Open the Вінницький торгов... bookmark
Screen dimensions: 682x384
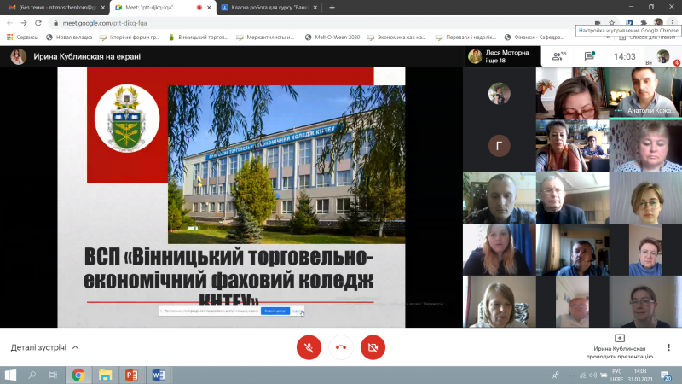(x=199, y=38)
